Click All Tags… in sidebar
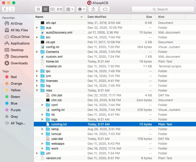Screen dimensions: 196x162 coord(18,123)
